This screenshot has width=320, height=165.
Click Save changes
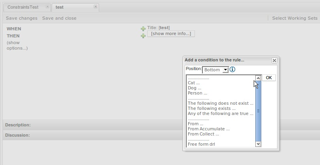click(x=22, y=18)
